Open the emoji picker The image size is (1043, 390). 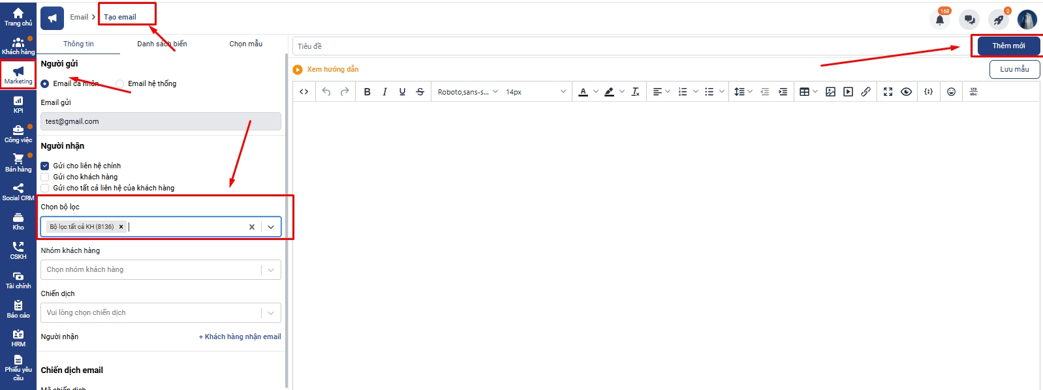951,92
